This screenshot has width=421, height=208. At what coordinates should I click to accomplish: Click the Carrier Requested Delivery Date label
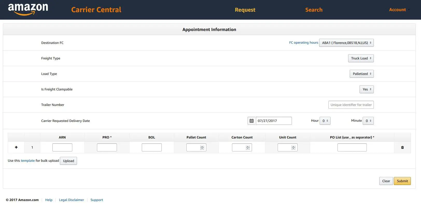coord(66,121)
